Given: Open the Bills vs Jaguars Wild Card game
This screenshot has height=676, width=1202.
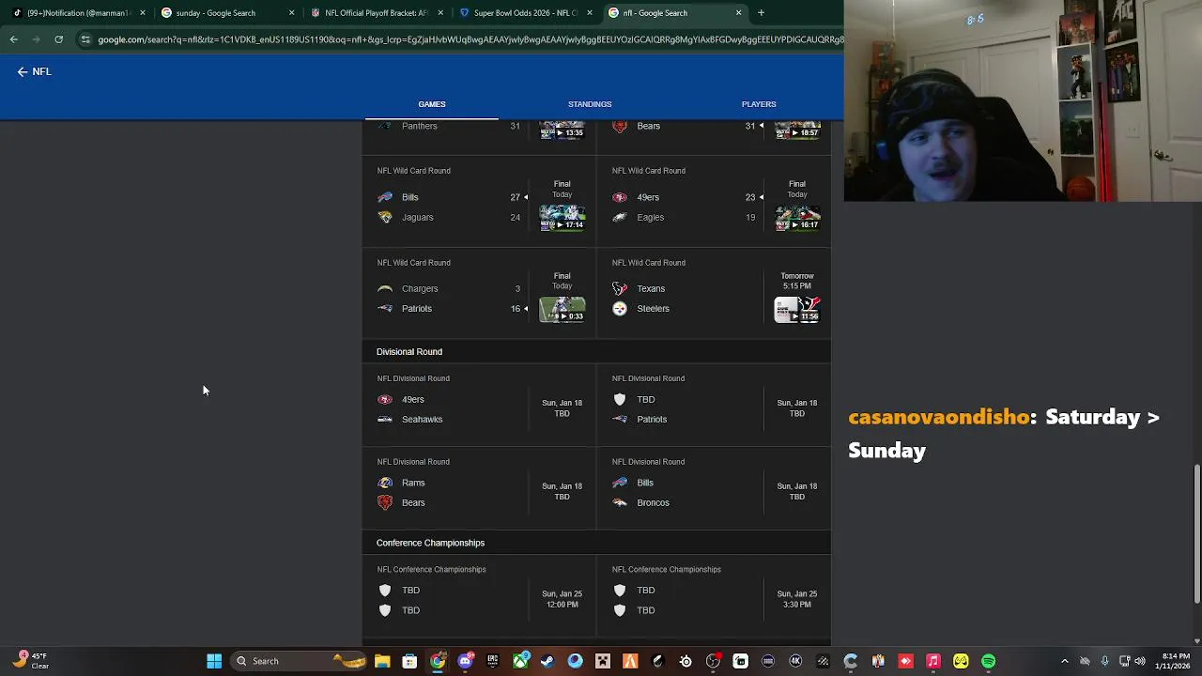Looking at the screenshot, I should click(479, 201).
